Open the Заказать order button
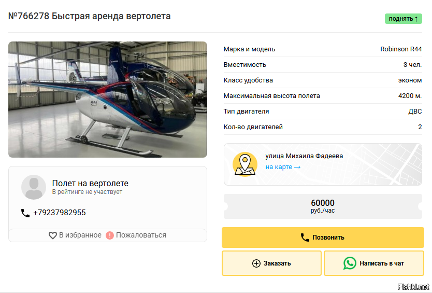Viewport: 432px width, 293px height. (x=271, y=263)
